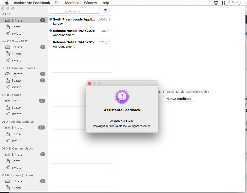Click the Versione 4.3.3 (250) text
247x193 pixels.
pyautogui.click(x=122, y=121)
